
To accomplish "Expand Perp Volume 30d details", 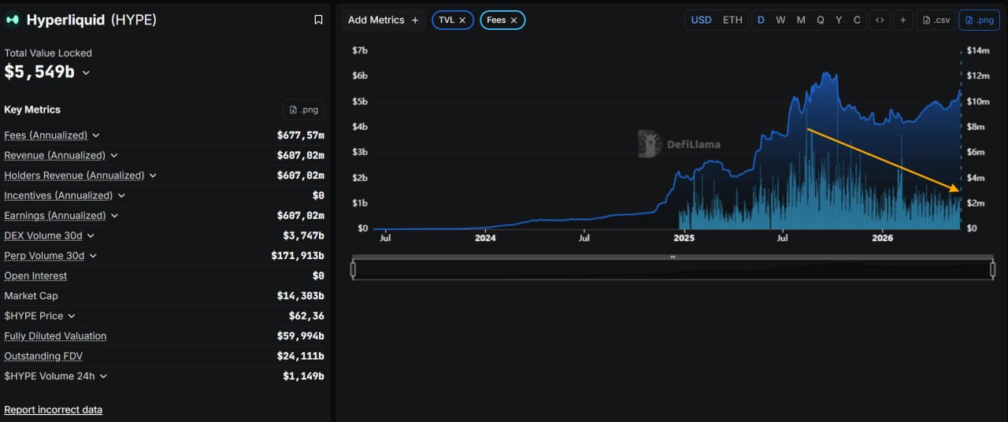I will pyautogui.click(x=93, y=256).
